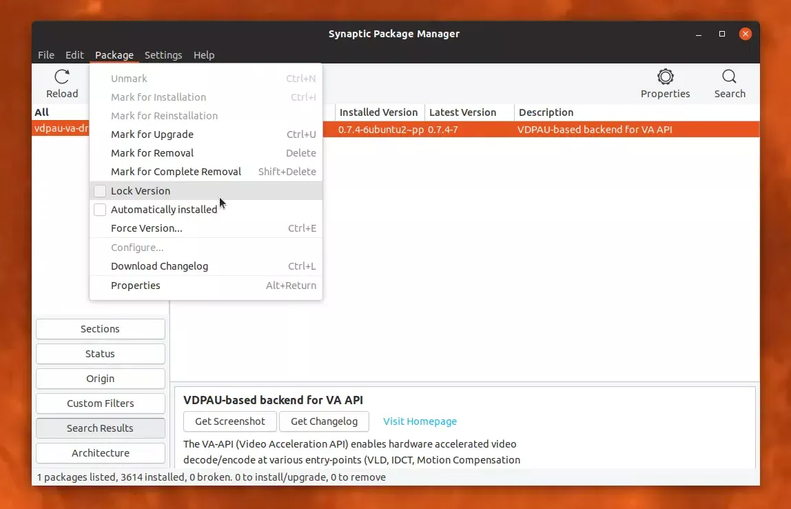Screen dimensions: 791x509
Task: Choose Mark for Upgrade menu entry
Action: tap(152, 134)
